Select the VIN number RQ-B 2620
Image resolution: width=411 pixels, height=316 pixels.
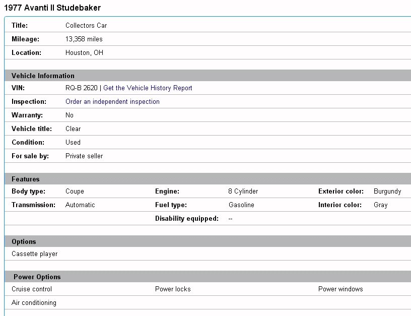click(x=82, y=88)
